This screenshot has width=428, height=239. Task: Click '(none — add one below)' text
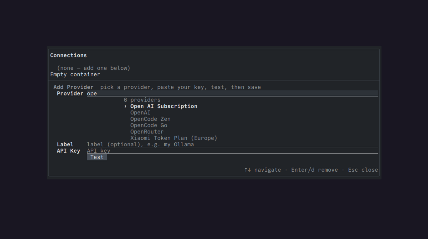click(x=93, y=68)
